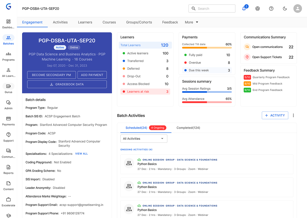Click the Add Payment button

(92, 75)
